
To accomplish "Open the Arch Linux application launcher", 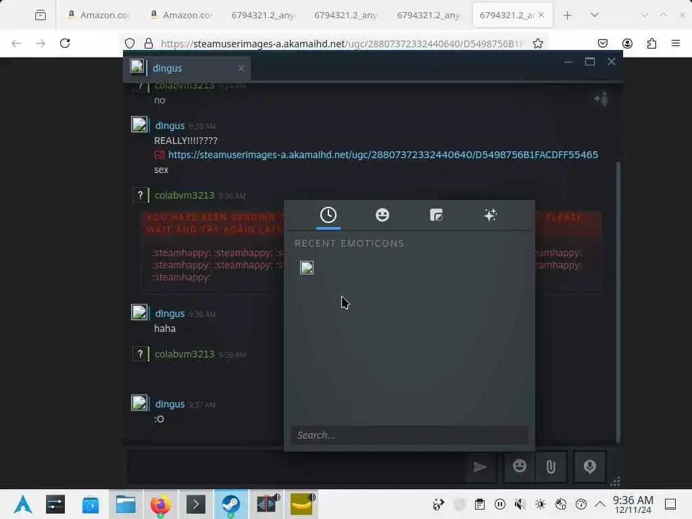I will coord(23,504).
